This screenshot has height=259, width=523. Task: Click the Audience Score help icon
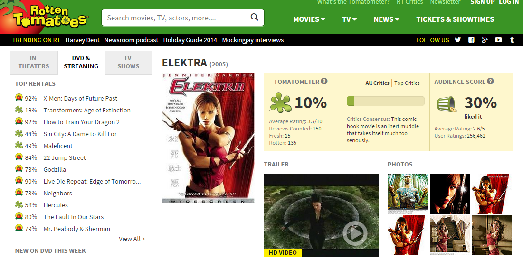pyautogui.click(x=490, y=81)
